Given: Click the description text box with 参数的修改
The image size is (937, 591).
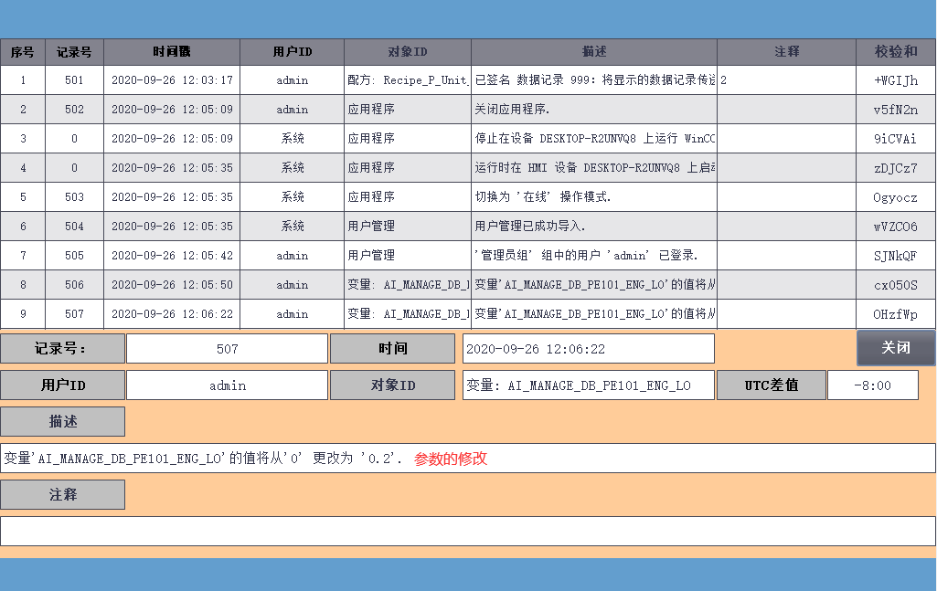Looking at the screenshot, I should [x=468, y=458].
